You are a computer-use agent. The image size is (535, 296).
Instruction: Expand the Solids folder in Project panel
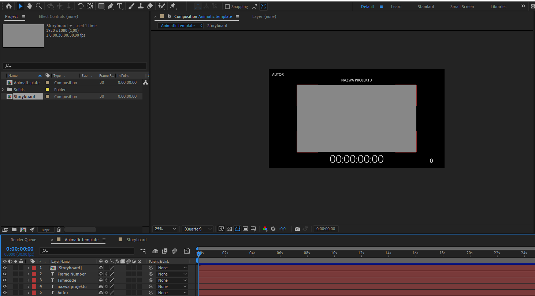coord(3,90)
